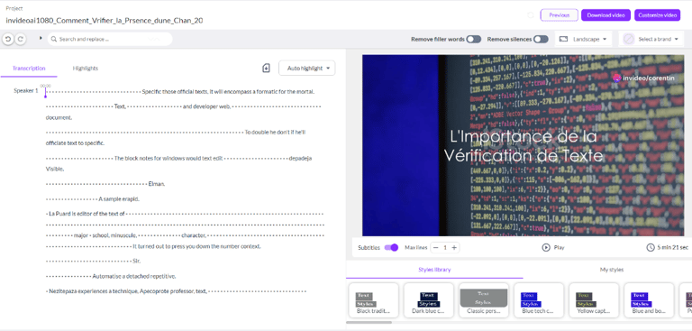Click the Download video button
692x331 pixels.
pos(605,15)
